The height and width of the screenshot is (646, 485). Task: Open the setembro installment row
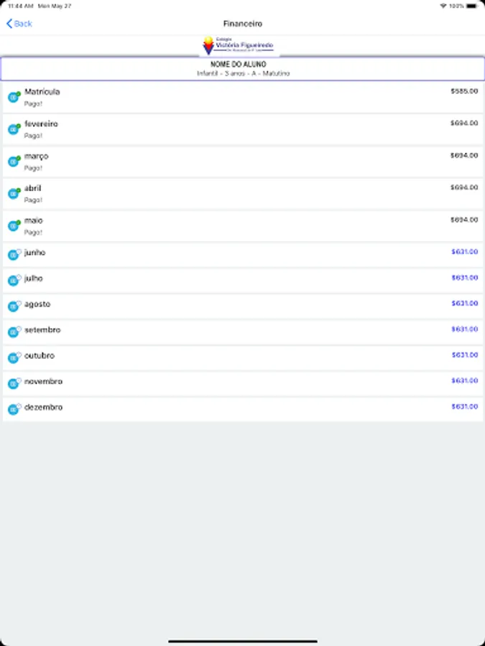pos(243,332)
